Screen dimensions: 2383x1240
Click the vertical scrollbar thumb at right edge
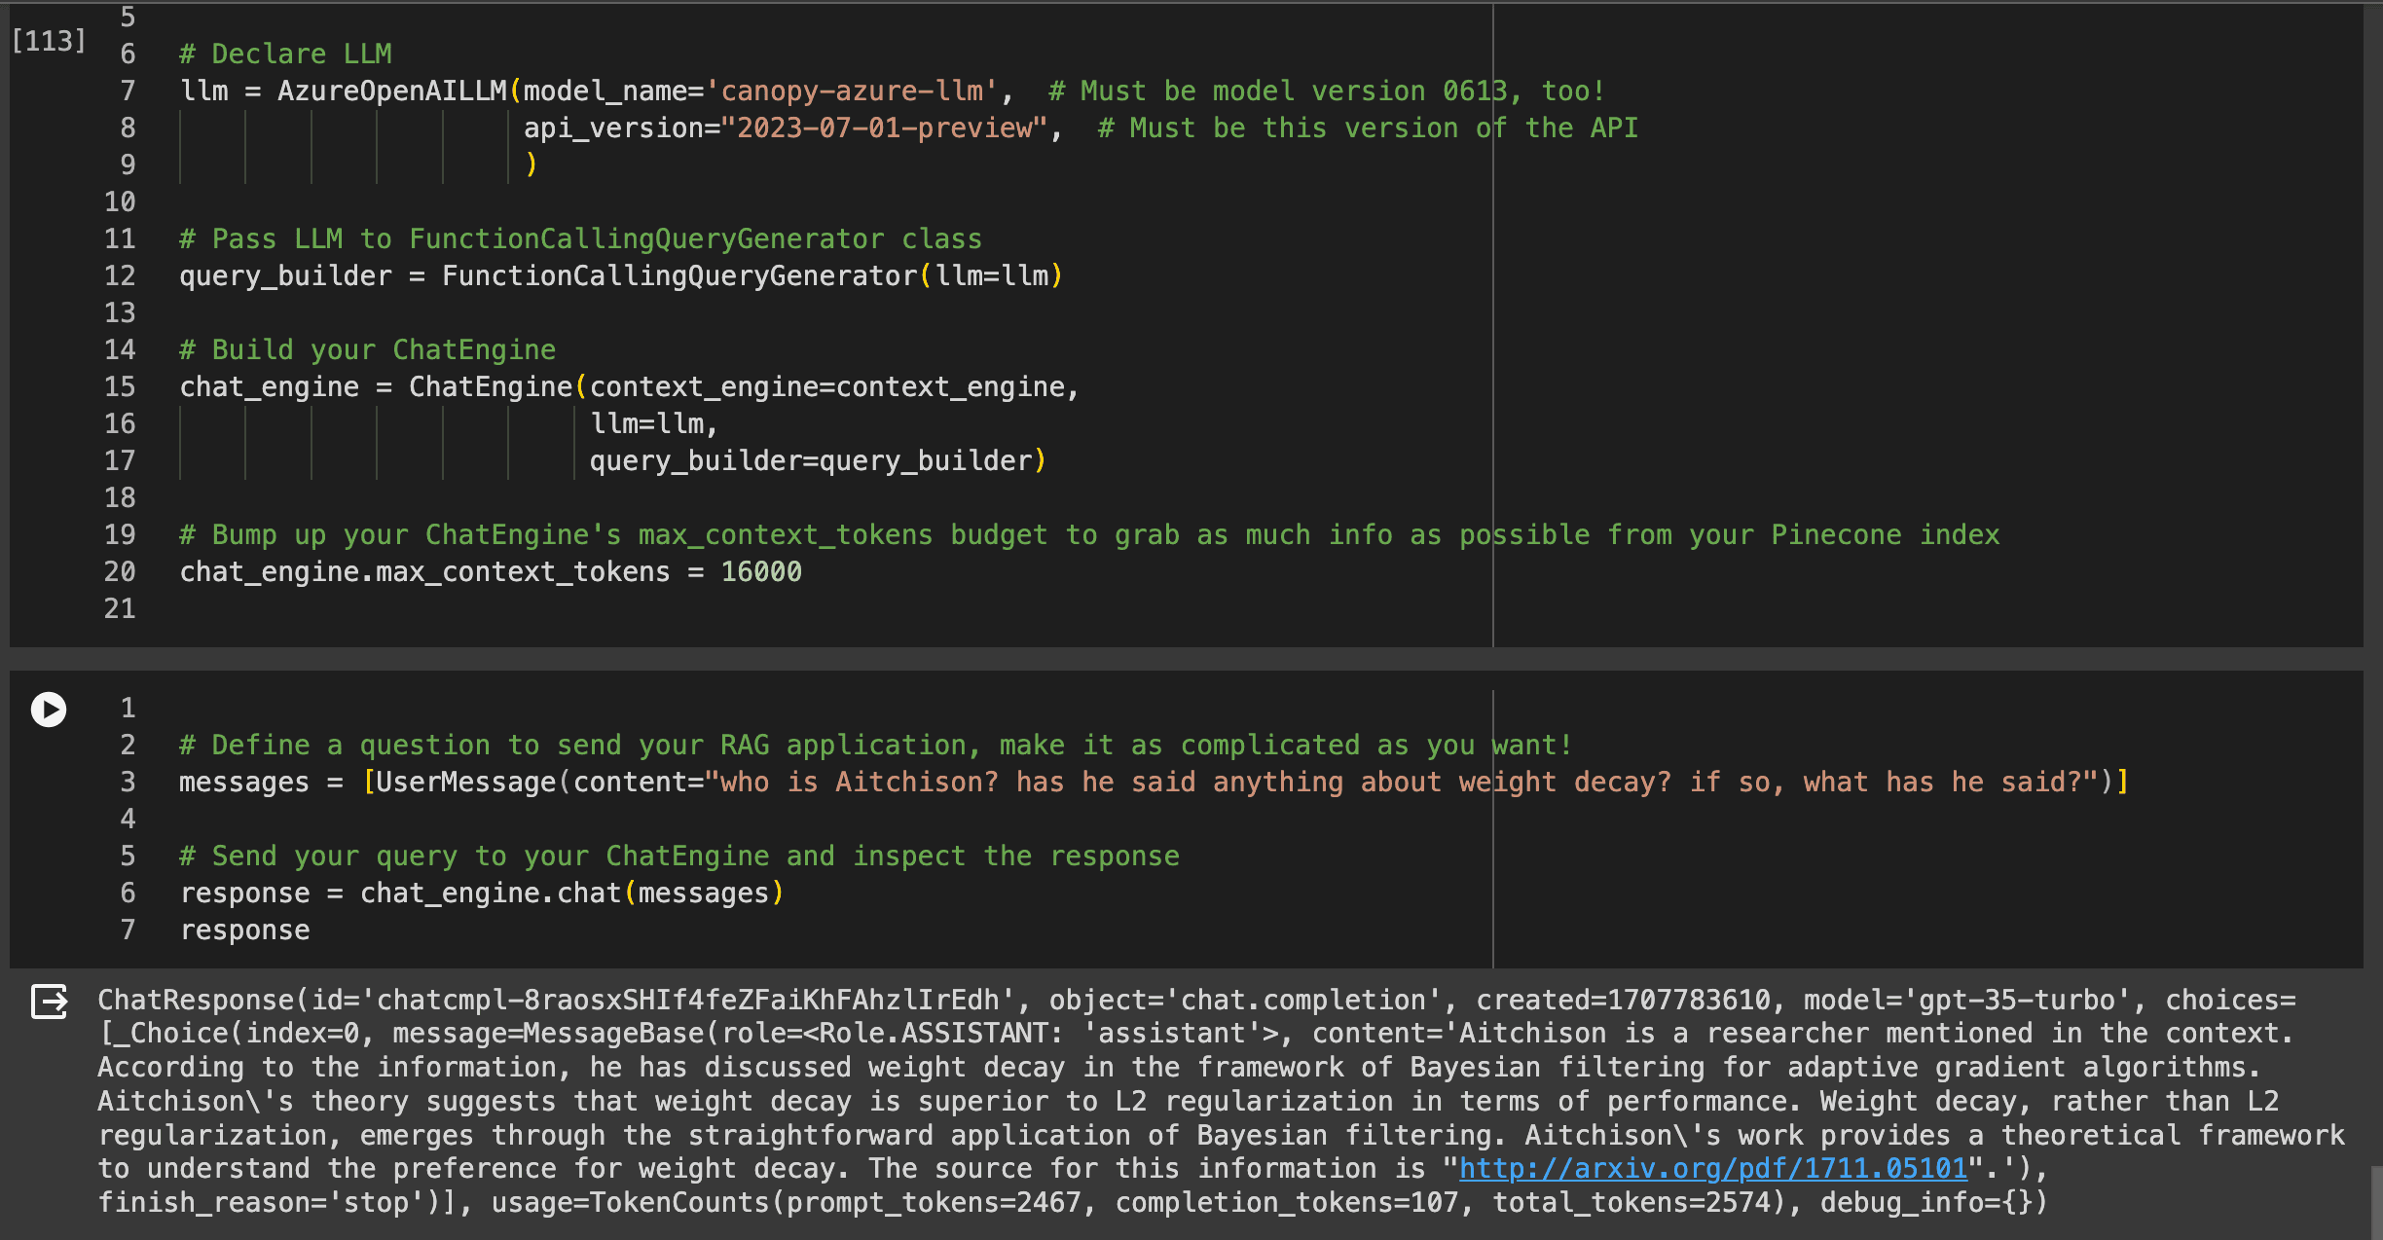coord(2375,1202)
